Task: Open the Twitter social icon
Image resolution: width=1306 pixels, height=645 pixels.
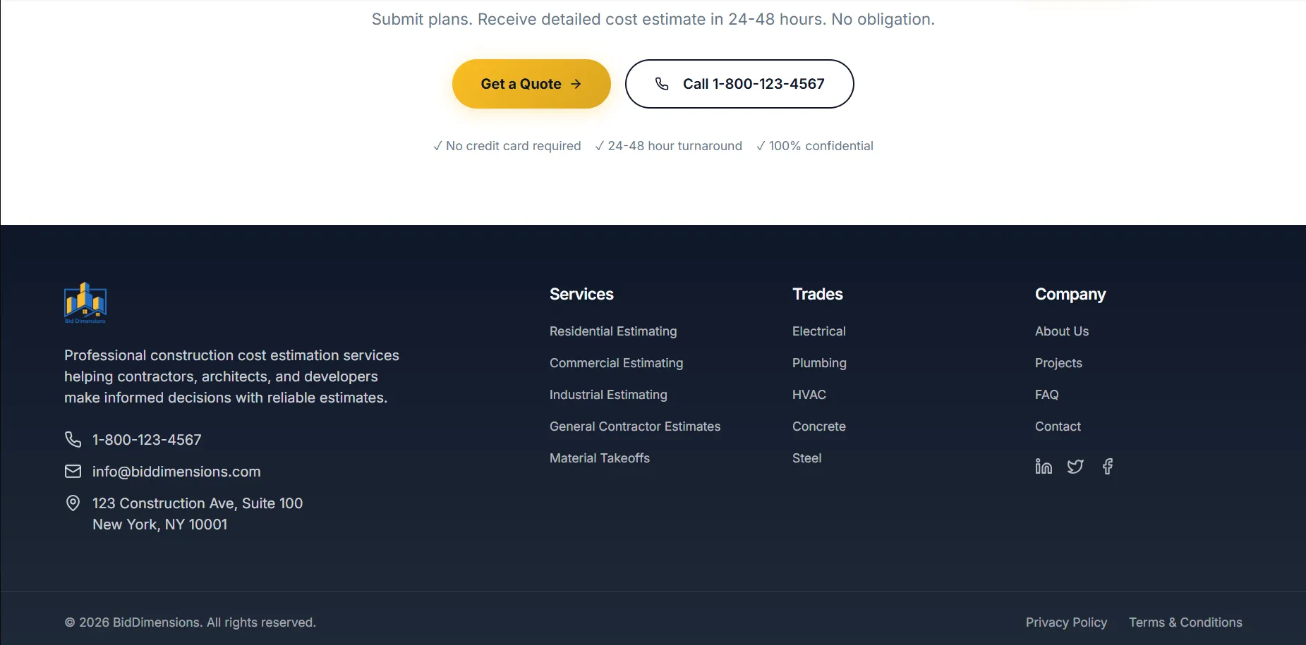Action: click(x=1075, y=467)
